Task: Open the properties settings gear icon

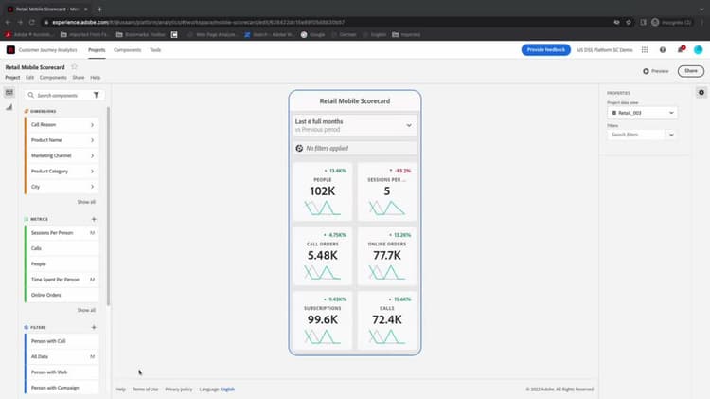Action: pos(701,93)
